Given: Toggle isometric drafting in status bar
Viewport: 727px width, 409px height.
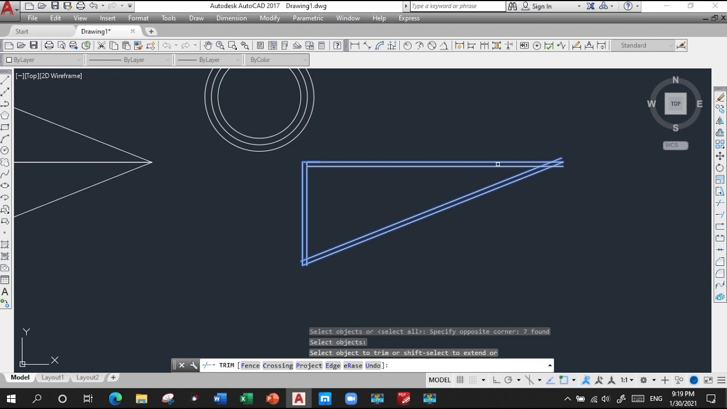Looking at the screenshot, I should (x=529, y=380).
